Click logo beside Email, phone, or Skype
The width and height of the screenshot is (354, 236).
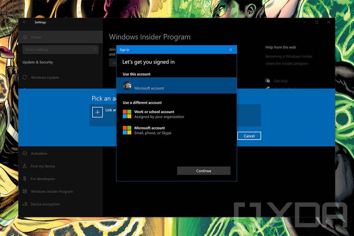tap(127, 130)
